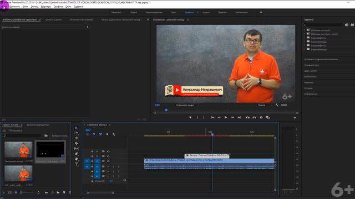Switch to Цвет workspace
The height and width of the screenshot is (199, 355).
(173, 12)
